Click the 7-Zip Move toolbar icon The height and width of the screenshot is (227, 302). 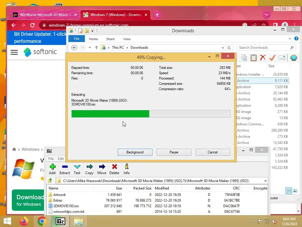tap(102, 167)
